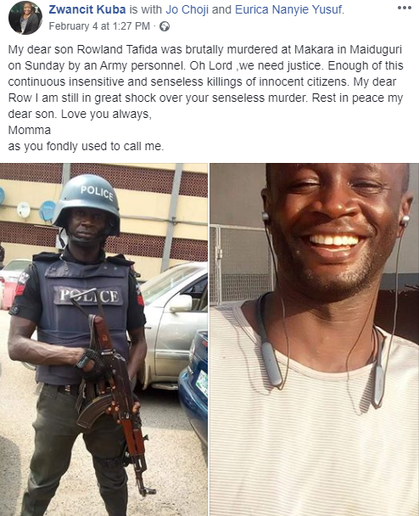419x516 pixels.
Task: Click "Eurica Nanyie Yusuf" tagged name
Action: 288,9
